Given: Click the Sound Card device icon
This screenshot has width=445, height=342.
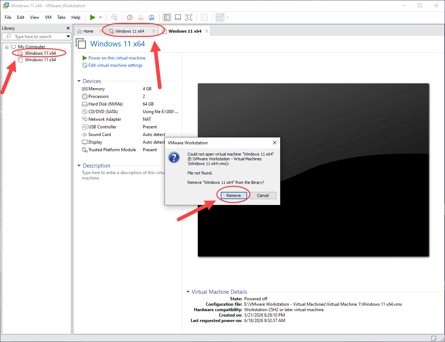Looking at the screenshot, I should (x=85, y=135).
